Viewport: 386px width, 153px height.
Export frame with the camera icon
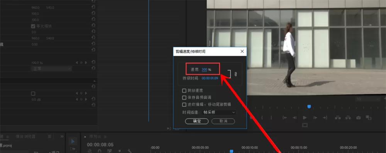pos(359,118)
